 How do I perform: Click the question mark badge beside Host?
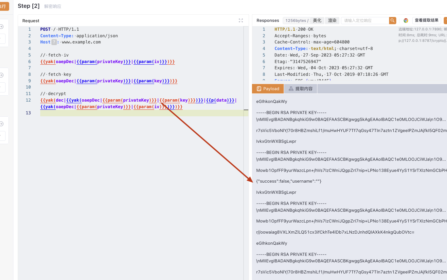[x=54, y=42]
